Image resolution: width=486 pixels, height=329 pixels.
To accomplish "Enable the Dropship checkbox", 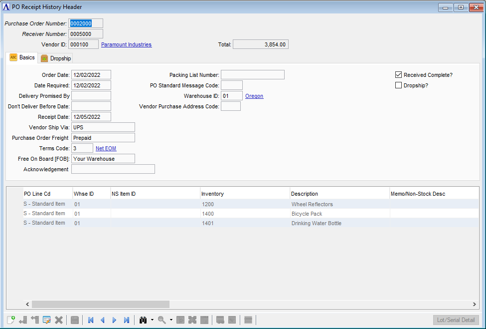I will pyautogui.click(x=398, y=85).
